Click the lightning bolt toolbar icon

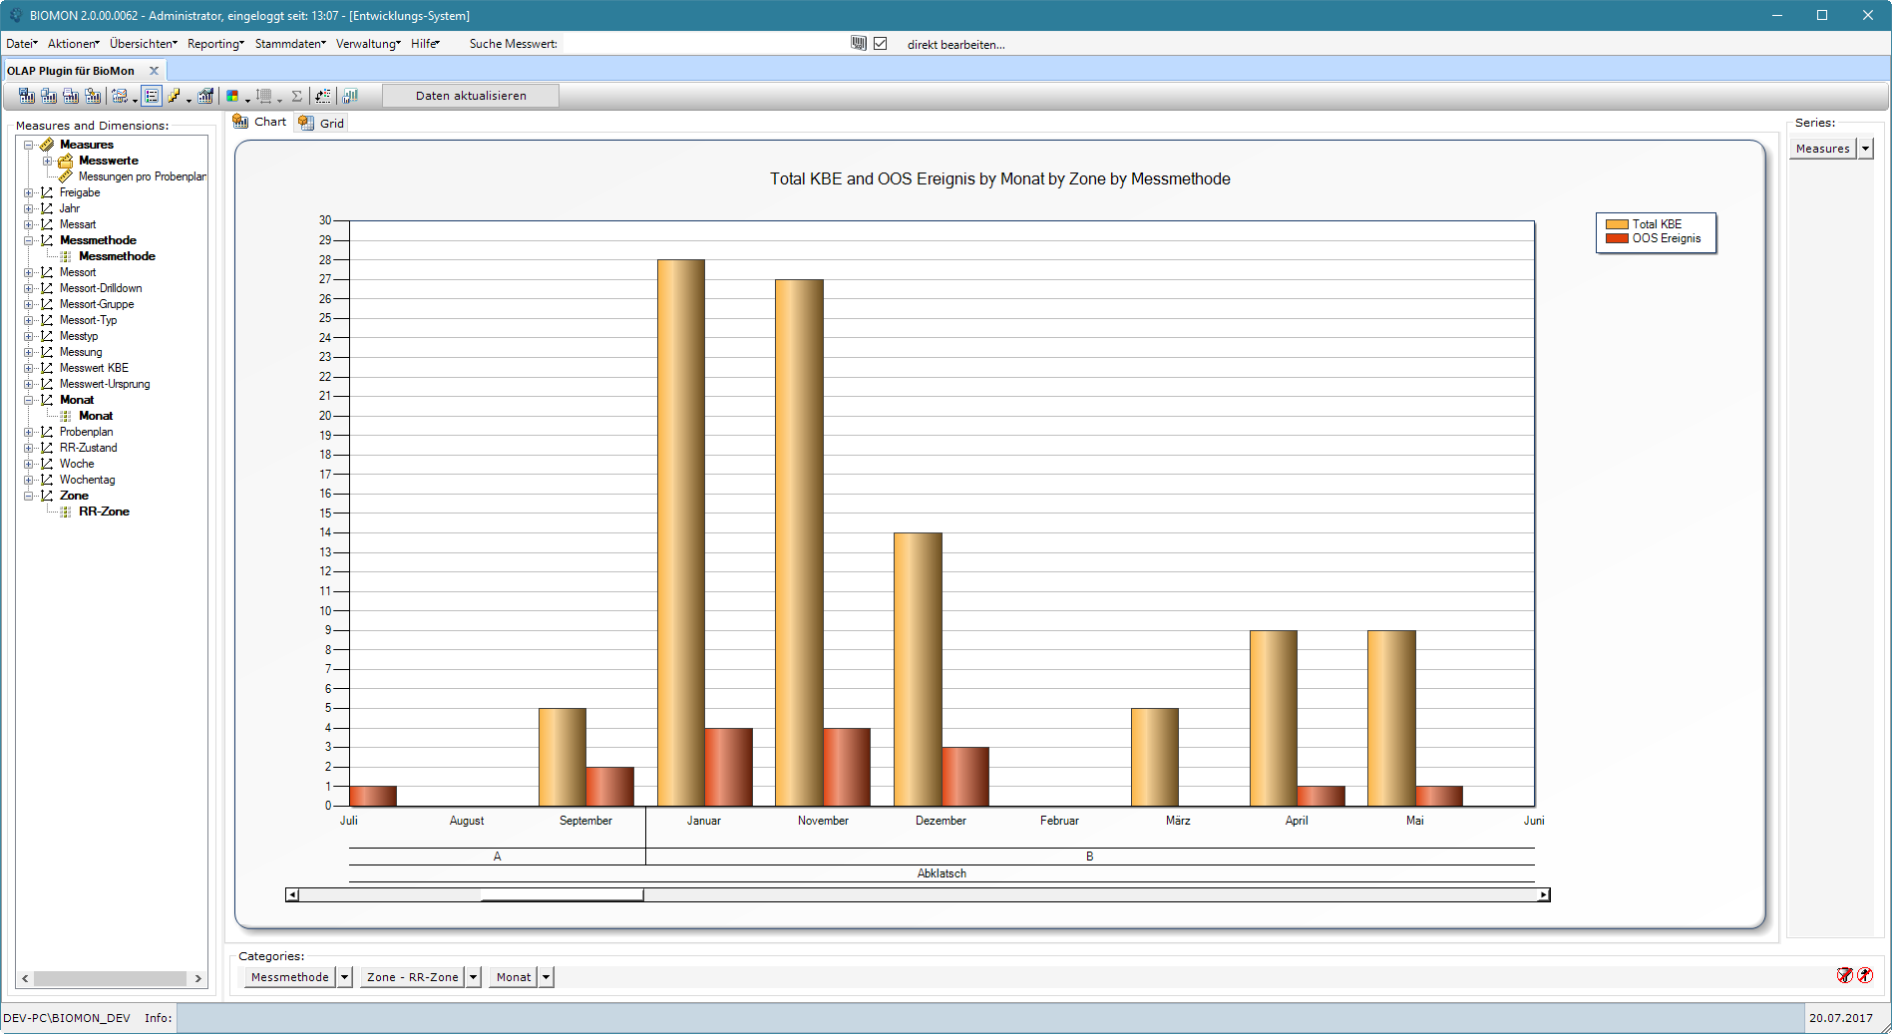pos(175,96)
